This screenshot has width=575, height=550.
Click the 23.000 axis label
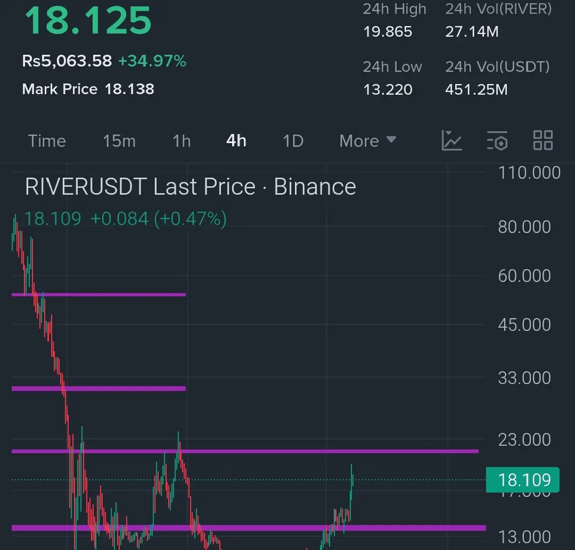point(524,439)
